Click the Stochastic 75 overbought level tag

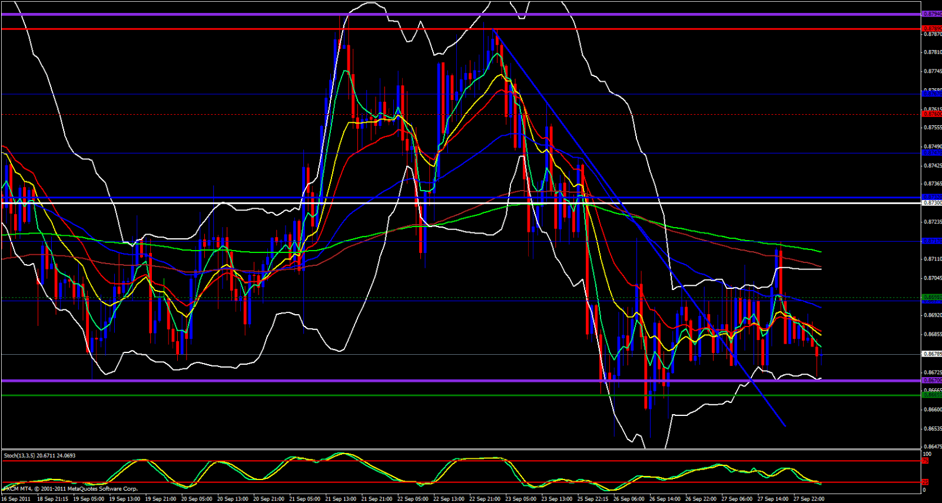[x=926, y=461]
